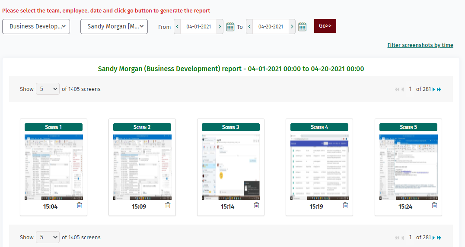This screenshot has height=247, width=465.
Task: Delete Screen 2 using its trash icon
Action: 168,206
